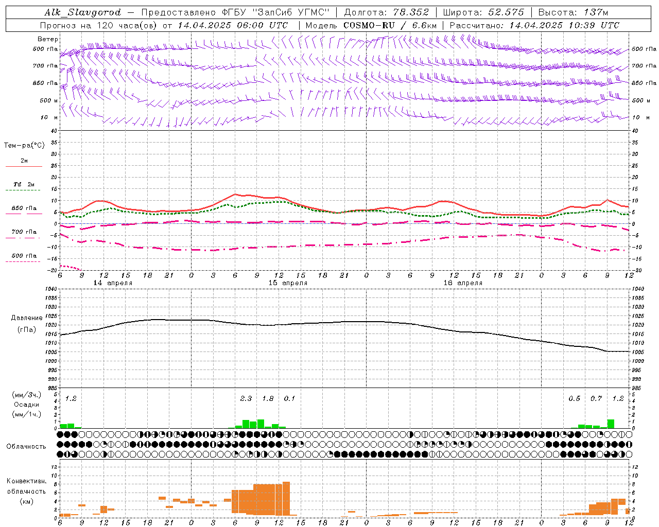Click the 'Давление' pressure panel label
This screenshot has width=659, height=527.
coord(27,318)
